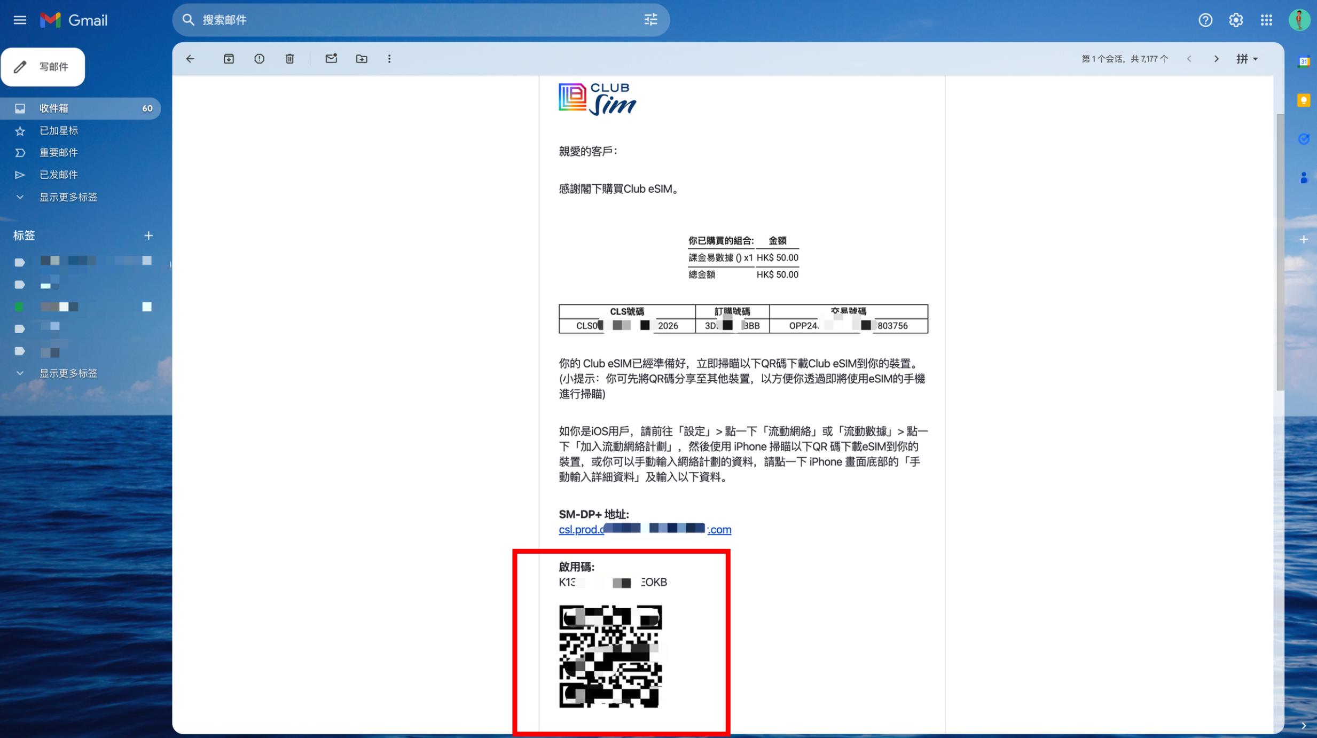Go to newer conversation arrow
This screenshot has height=738, width=1317.
1189,59
